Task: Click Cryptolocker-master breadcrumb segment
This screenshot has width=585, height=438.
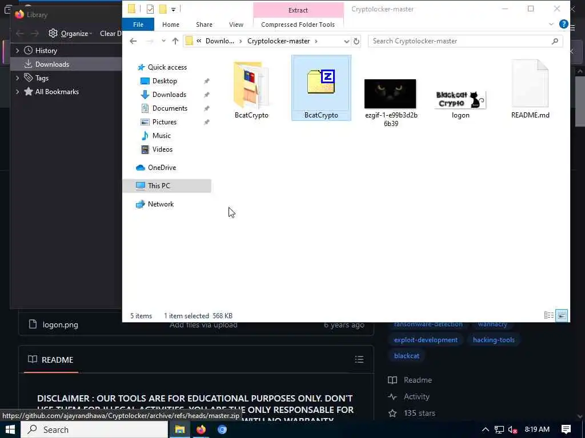Action: pyautogui.click(x=278, y=41)
